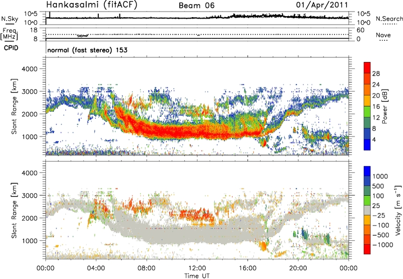
Task: Click the 28 tick on Power colorbar
Action: pos(376,74)
